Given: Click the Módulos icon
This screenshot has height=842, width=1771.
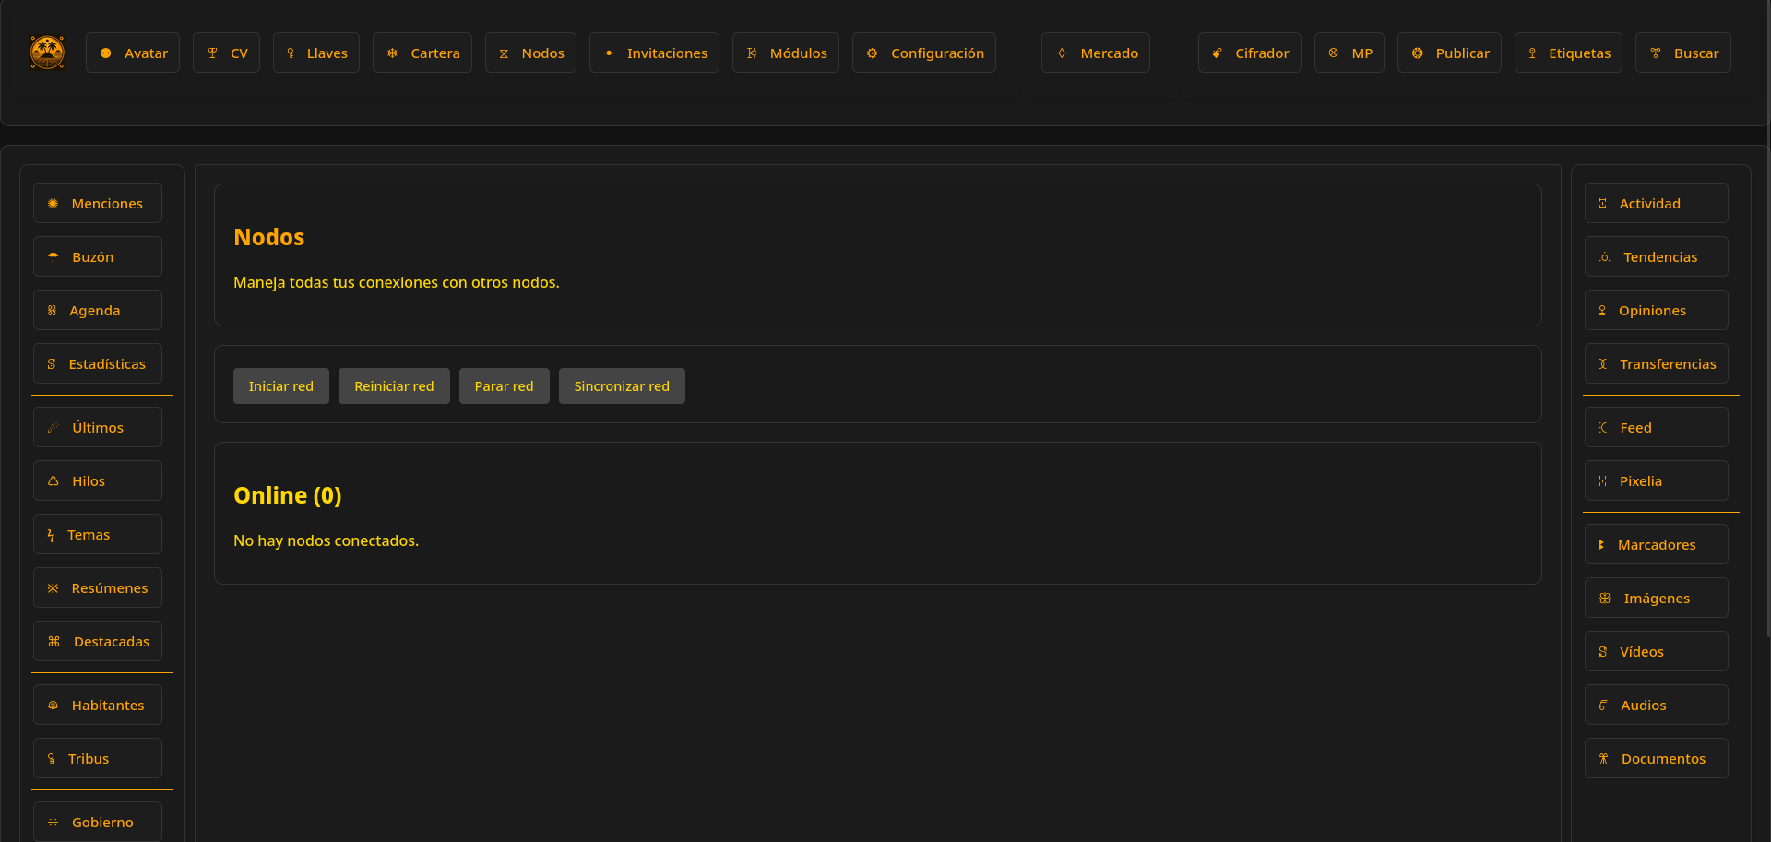Looking at the screenshot, I should (x=752, y=53).
